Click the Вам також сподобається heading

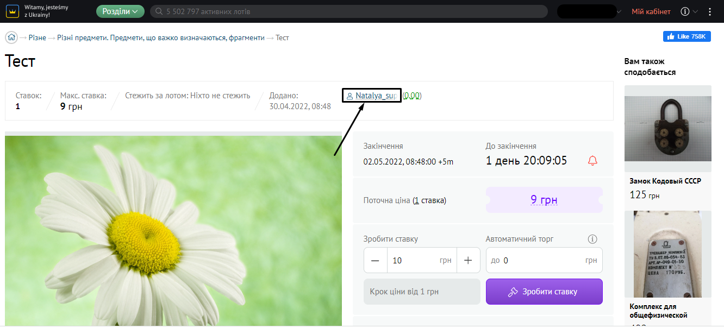pos(650,67)
